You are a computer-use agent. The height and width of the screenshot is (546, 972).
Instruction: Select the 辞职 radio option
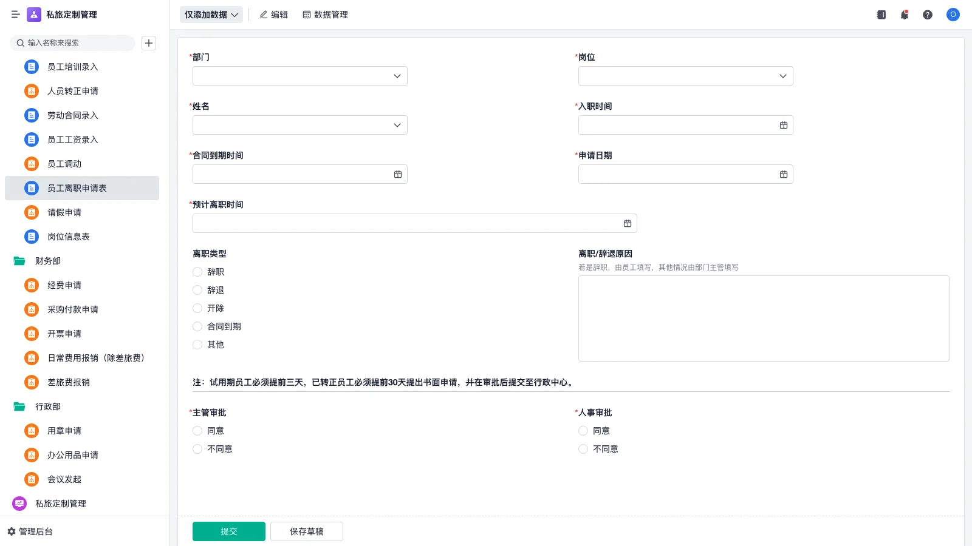(x=197, y=272)
